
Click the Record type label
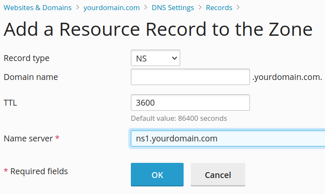coord(27,58)
